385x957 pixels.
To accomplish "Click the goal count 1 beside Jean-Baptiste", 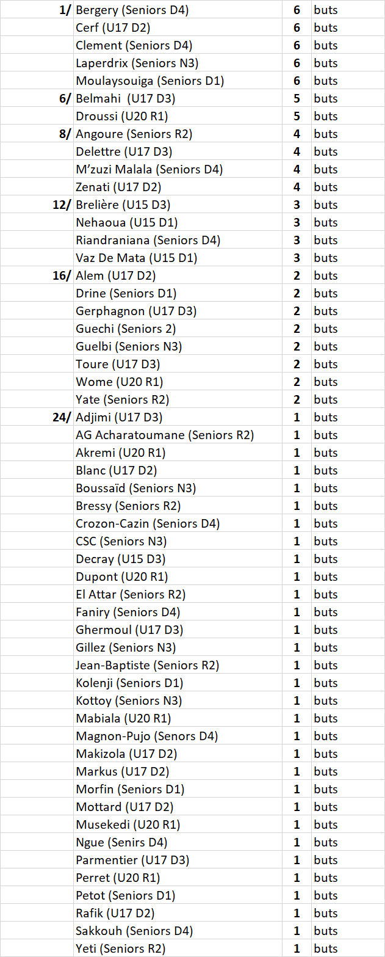I will (297, 665).
